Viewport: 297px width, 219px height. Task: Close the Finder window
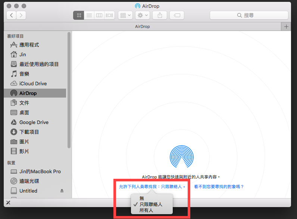pyautogui.click(x=9, y=6)
